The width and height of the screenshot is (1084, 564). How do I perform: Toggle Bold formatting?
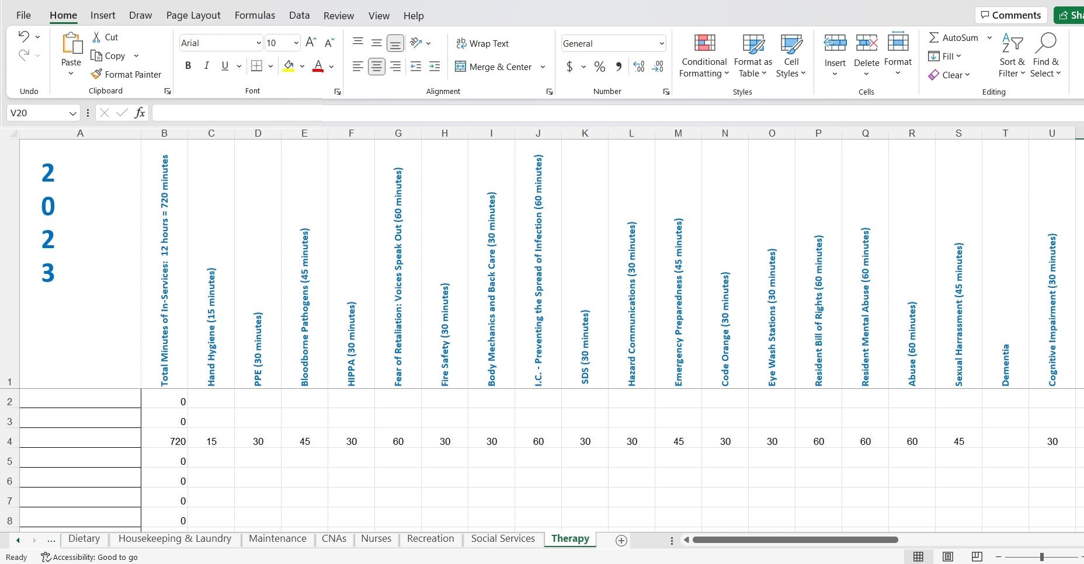(x=188, y=66)
